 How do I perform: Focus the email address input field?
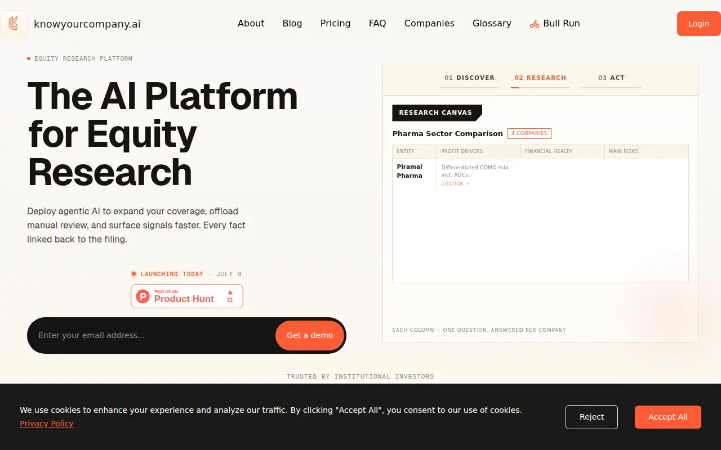click(x=152, y=335)
